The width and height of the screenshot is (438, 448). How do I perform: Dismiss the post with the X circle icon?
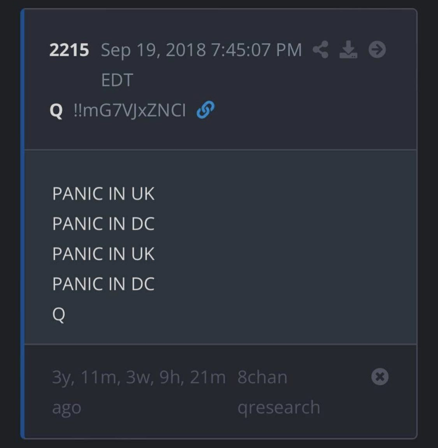tap(380, 377)
